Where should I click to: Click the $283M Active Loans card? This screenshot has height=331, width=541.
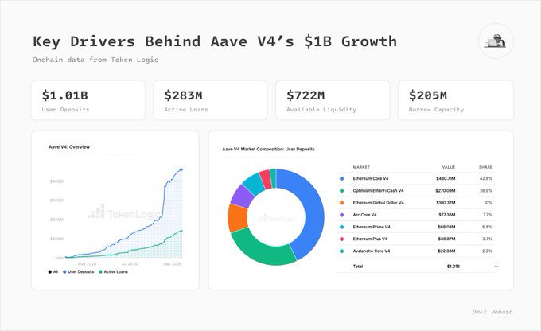pyautogui.click(x=211, y=100)
